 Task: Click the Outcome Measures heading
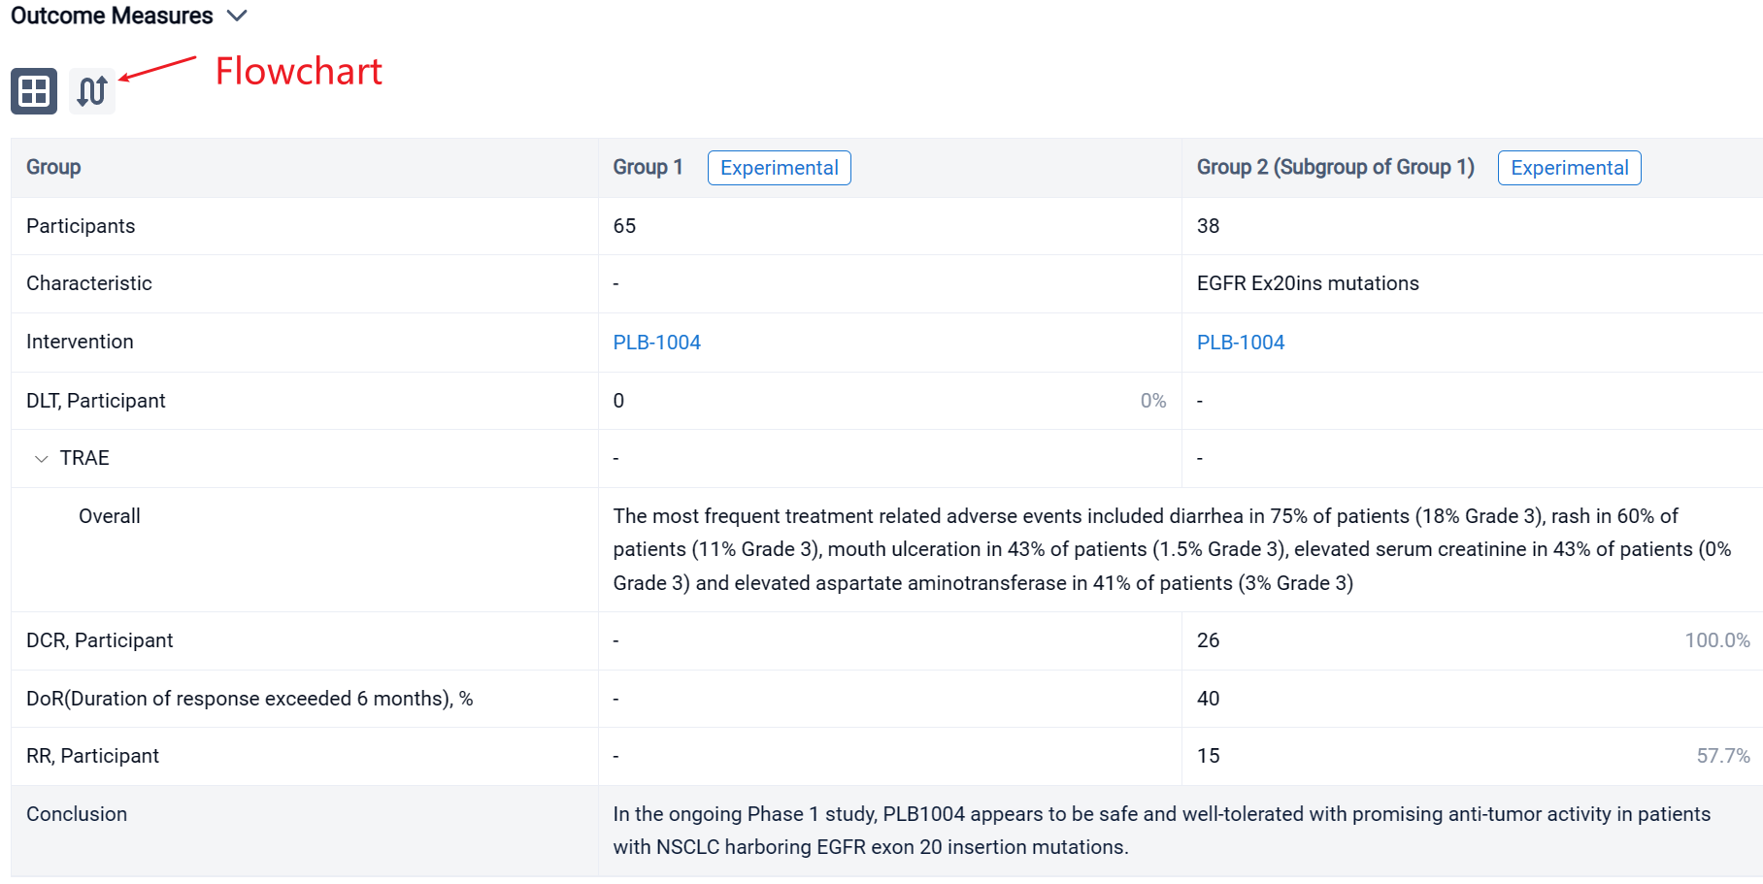tap(112, 16)
